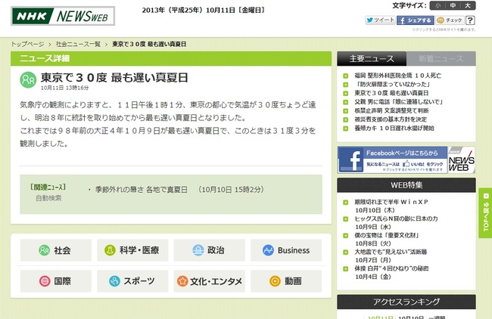Click the NHK NEWS WEB logo
Image resolution: width=492 pixels, height=319 pixels.
(63, 16)
